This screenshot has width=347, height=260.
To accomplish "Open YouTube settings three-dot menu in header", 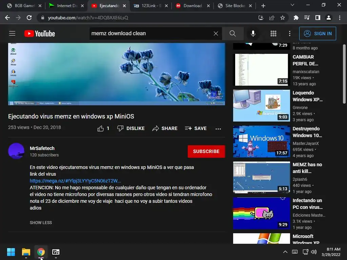I will click(x=289, y=34).
